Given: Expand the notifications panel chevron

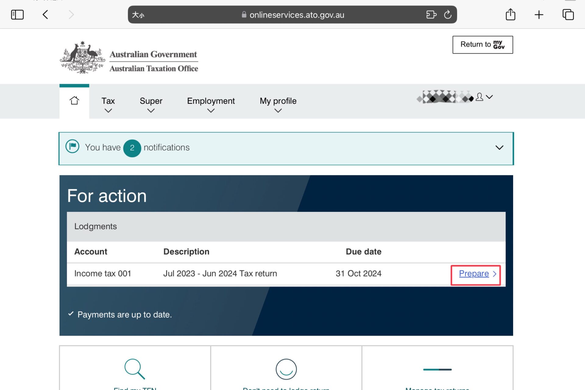Looking at the screenshot, I should click(499, 148).
